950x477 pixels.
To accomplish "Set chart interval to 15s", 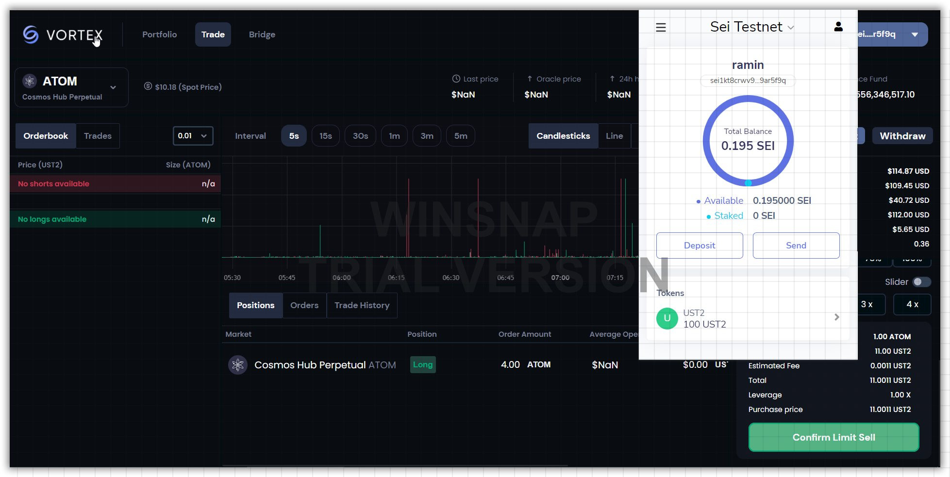I will 326,136.
